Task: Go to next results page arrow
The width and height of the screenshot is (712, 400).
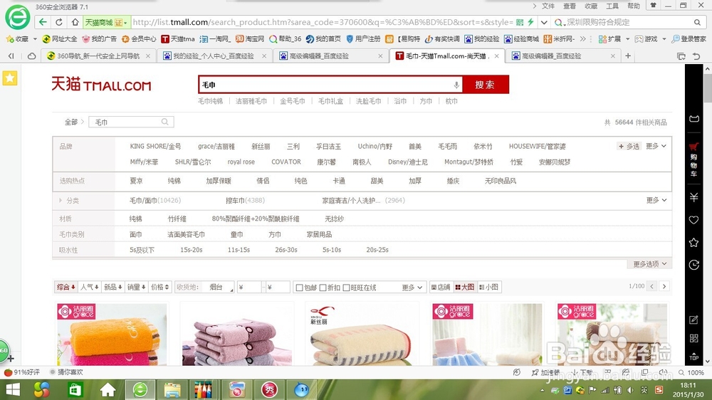Action: (664, 287)
